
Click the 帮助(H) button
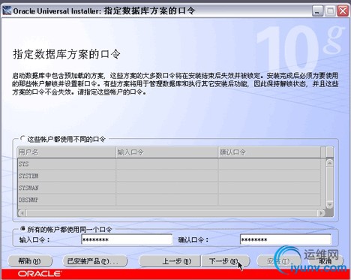[x=30, y=261]
